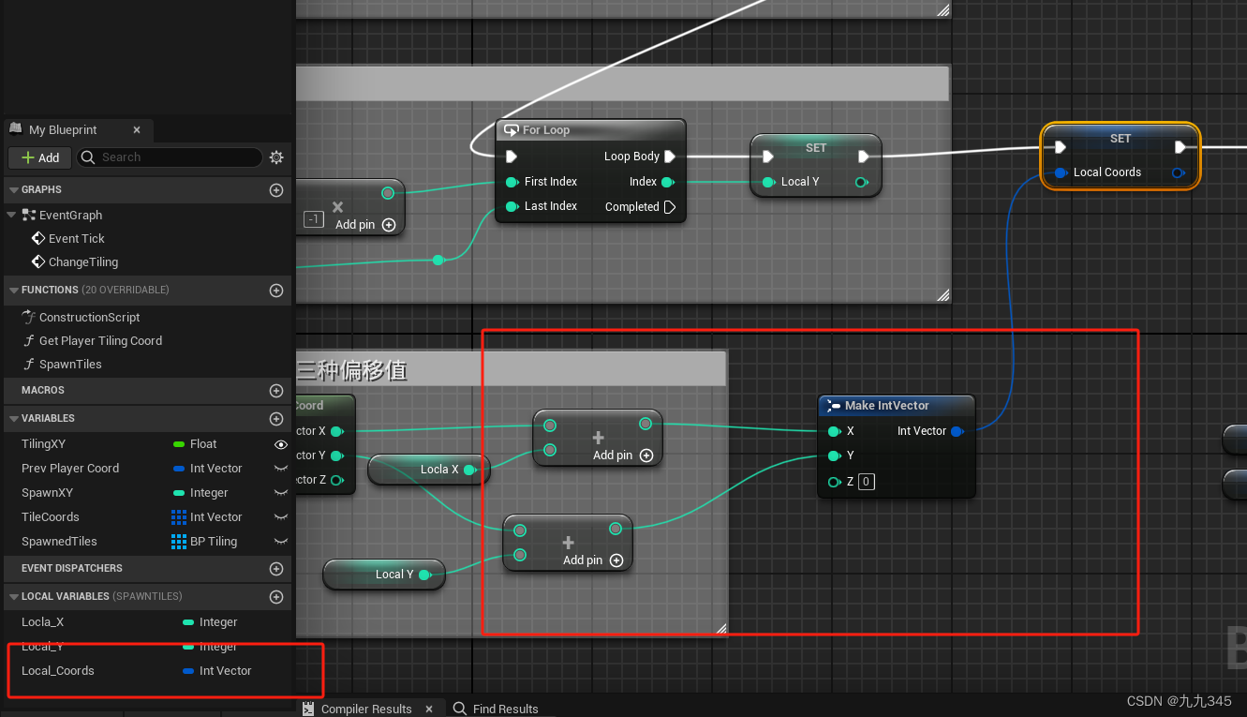
Task: Open the Find Results tab
Action: [x=497, y=709]
